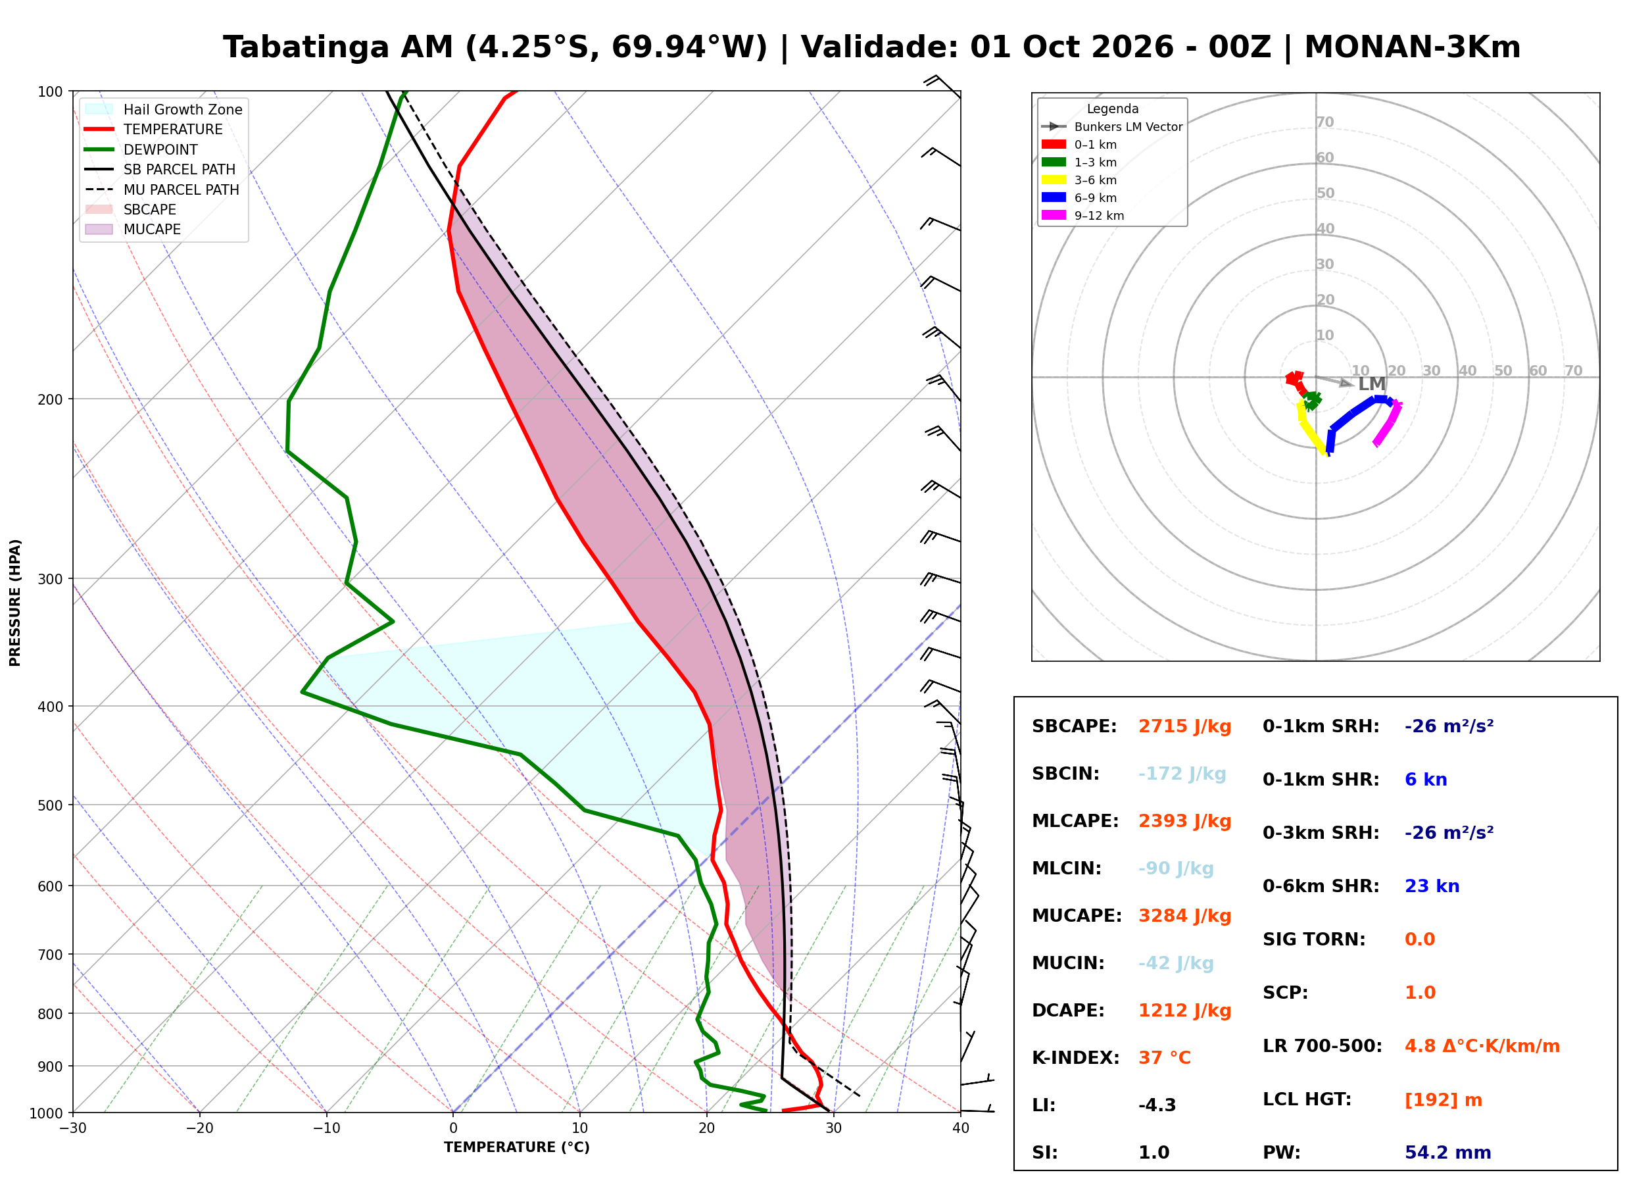Screen dimensions: 1627x1204
Task: Click the 500 hPa pressure axis label
Action: [51, 805]
